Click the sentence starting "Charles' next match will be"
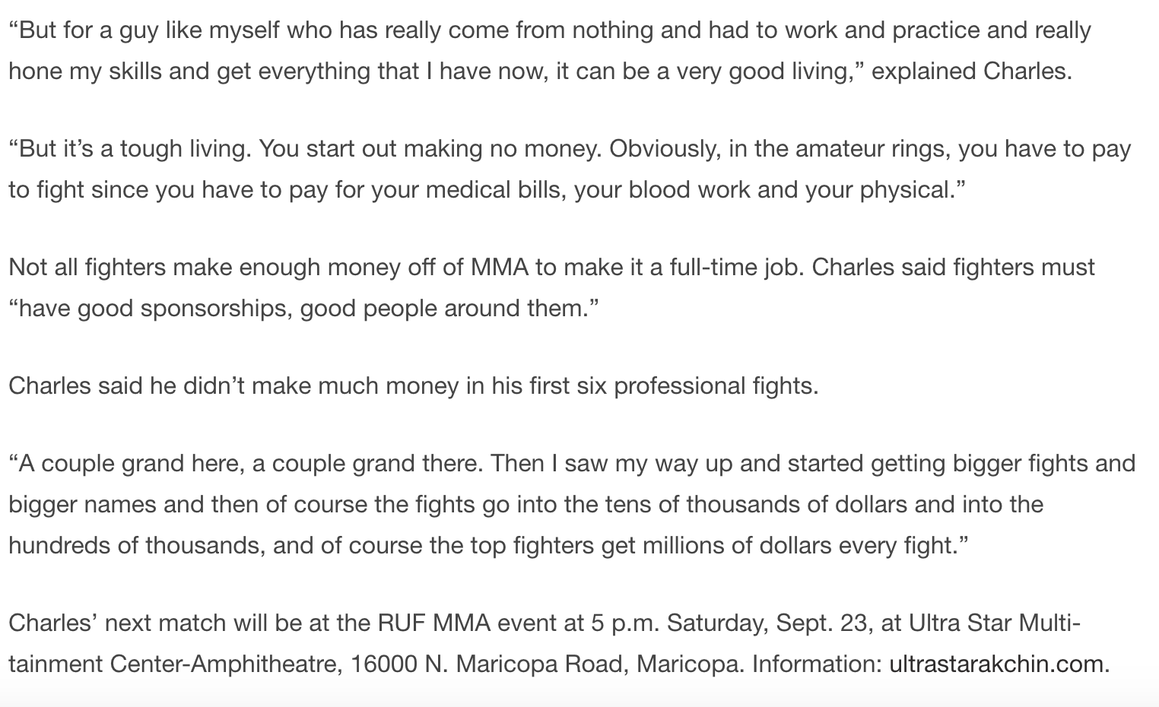This screenshot has height=707, width=1159. [559, 643]
